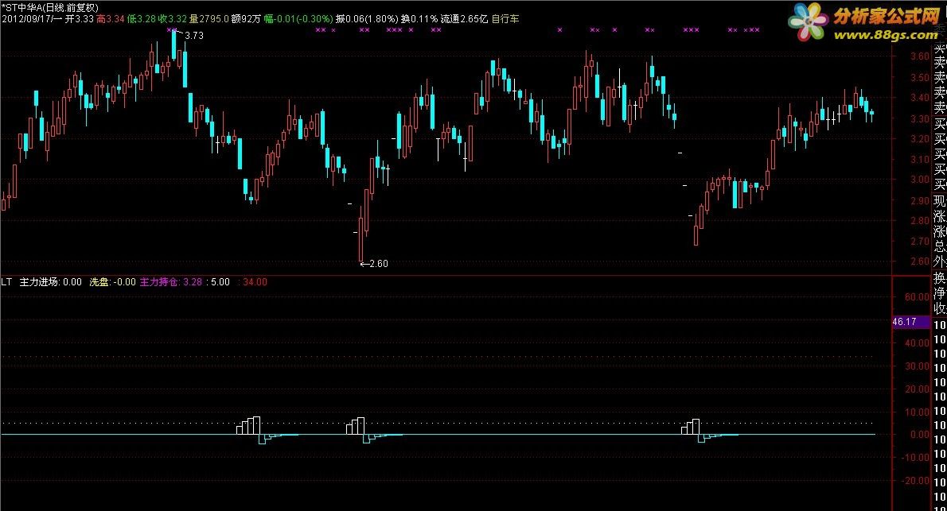Click the 总 row label in side panel
The width and height of the screenshot is (947, 511).
[x=940, y=246]
